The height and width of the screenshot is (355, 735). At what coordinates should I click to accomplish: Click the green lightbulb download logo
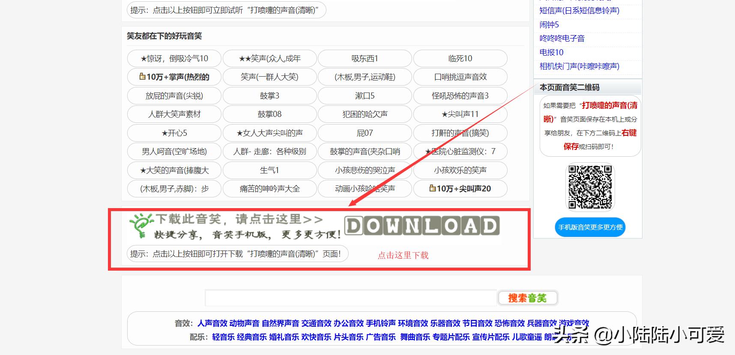[141, 225]
